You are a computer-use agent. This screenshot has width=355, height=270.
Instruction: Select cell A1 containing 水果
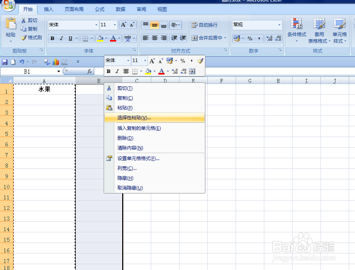[44, 89]
